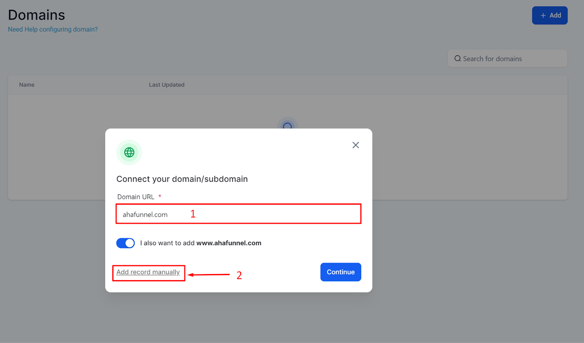Click the green globe icon in the dialog

(129, 153)
